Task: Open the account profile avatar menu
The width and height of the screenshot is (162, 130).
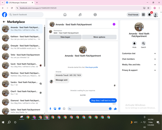Action: pos(156,15)
